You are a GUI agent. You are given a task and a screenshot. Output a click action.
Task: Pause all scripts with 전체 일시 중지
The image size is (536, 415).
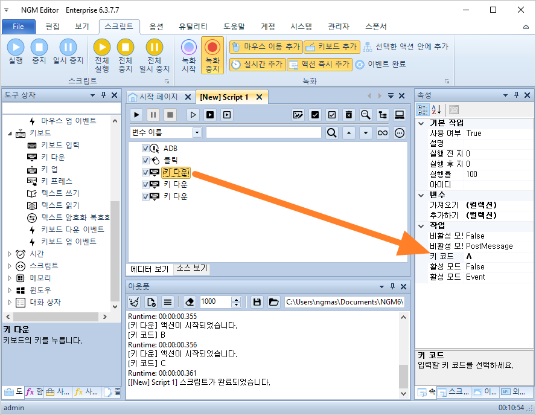tap(154, 56)
